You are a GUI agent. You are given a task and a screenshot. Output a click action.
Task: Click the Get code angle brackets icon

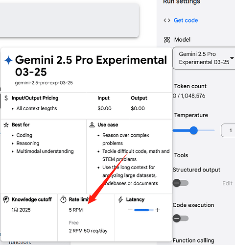pyautogui.click(x=167, y=21)
